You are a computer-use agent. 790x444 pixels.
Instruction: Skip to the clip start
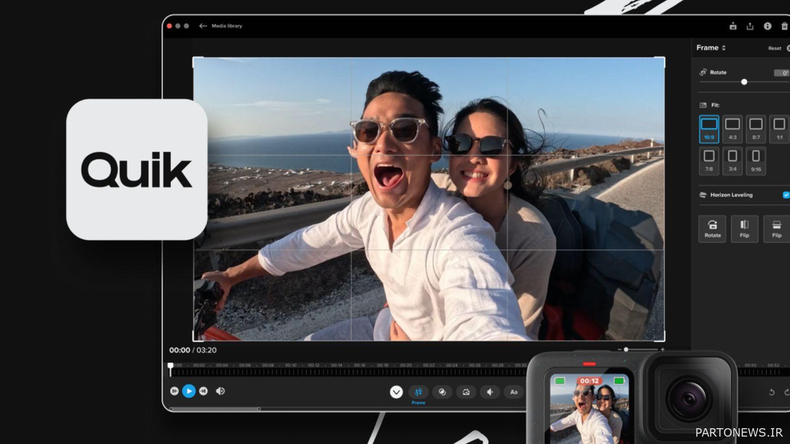coord(174,391)
